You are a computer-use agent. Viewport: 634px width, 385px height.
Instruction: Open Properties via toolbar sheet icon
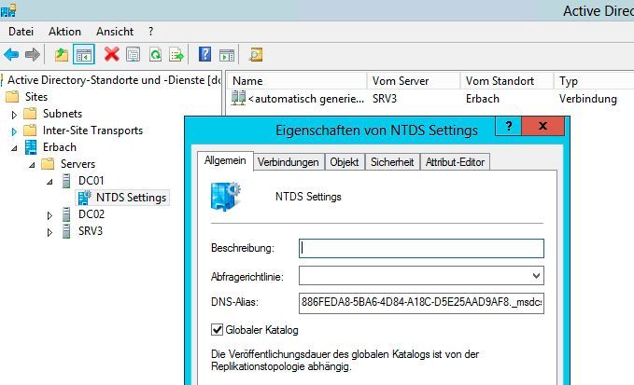point(133,54)
